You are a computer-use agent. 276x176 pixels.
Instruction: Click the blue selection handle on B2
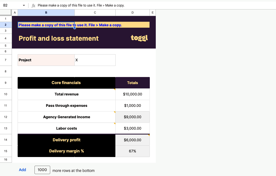(x=75, y=28)
